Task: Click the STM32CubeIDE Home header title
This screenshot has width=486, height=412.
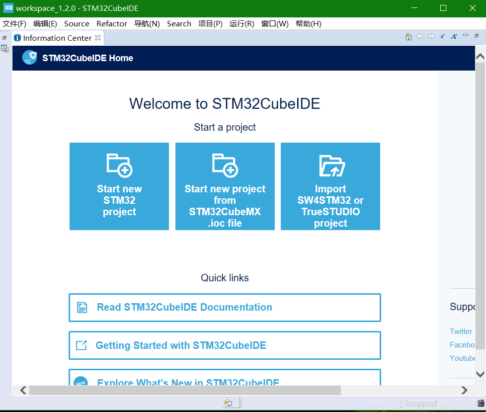Action: 88,58
